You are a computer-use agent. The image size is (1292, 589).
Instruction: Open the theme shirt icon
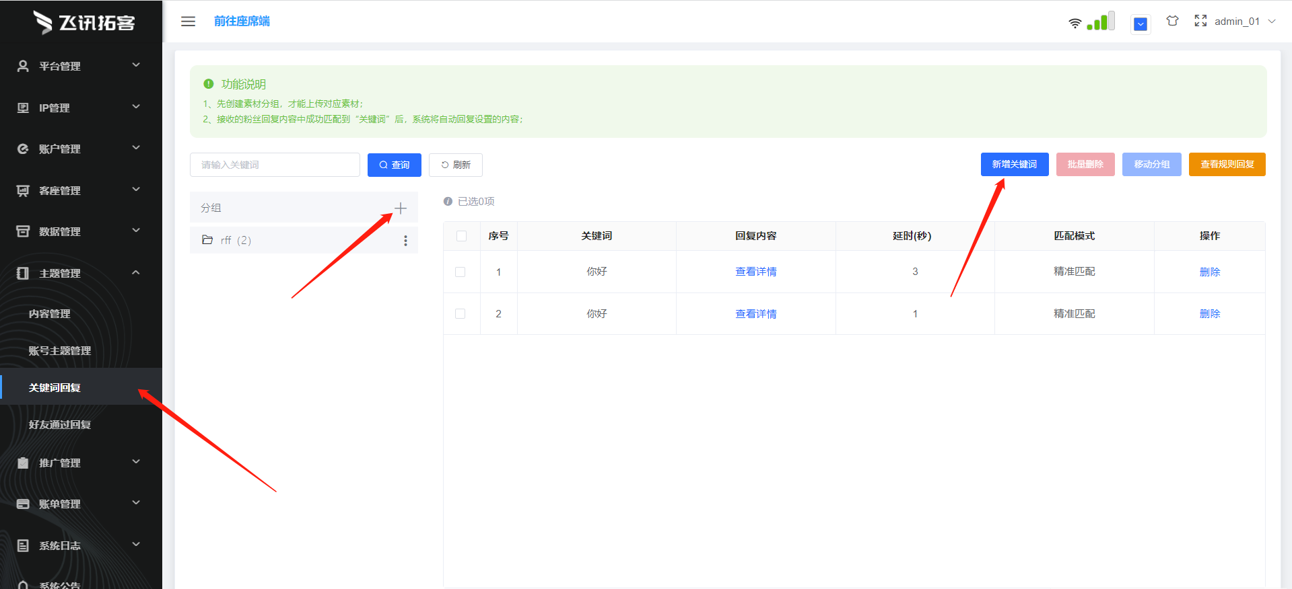1173,21
